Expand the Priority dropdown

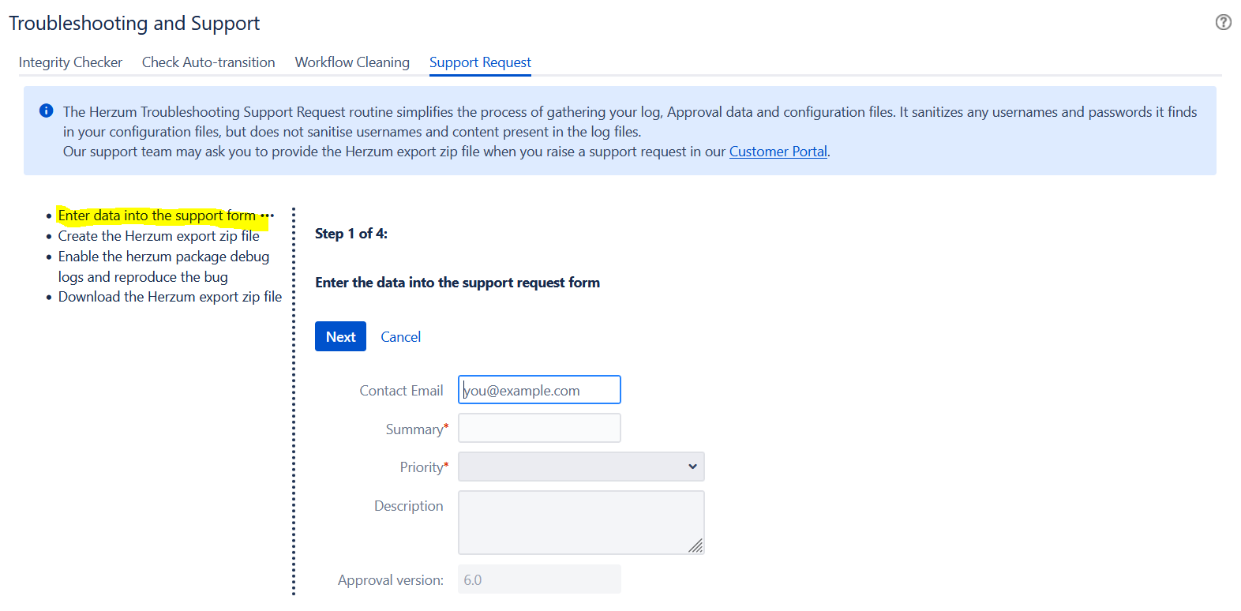[581, 467]
